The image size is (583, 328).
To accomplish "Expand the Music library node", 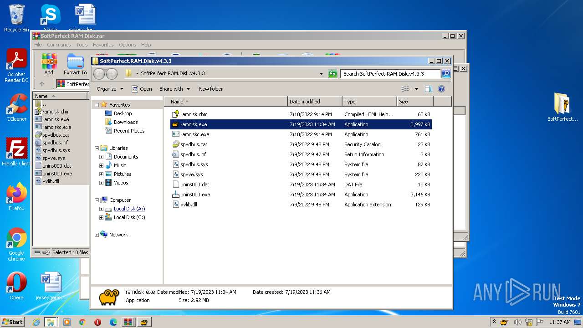I will tap(101, 165).
